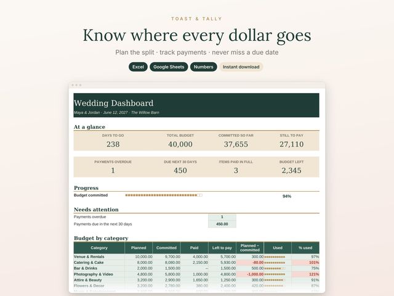The width and height of the screenshot is (394, 296).
Task: Click the Bar & Drinks used bar
Action: (275, 269)
